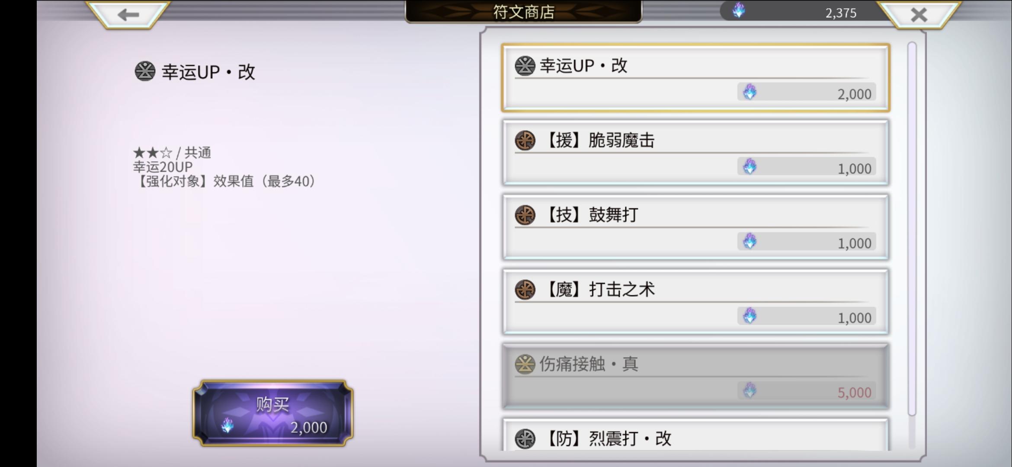
Task: Click the 5,000 price of 伤痛接触・真
Action: (854, 393)
